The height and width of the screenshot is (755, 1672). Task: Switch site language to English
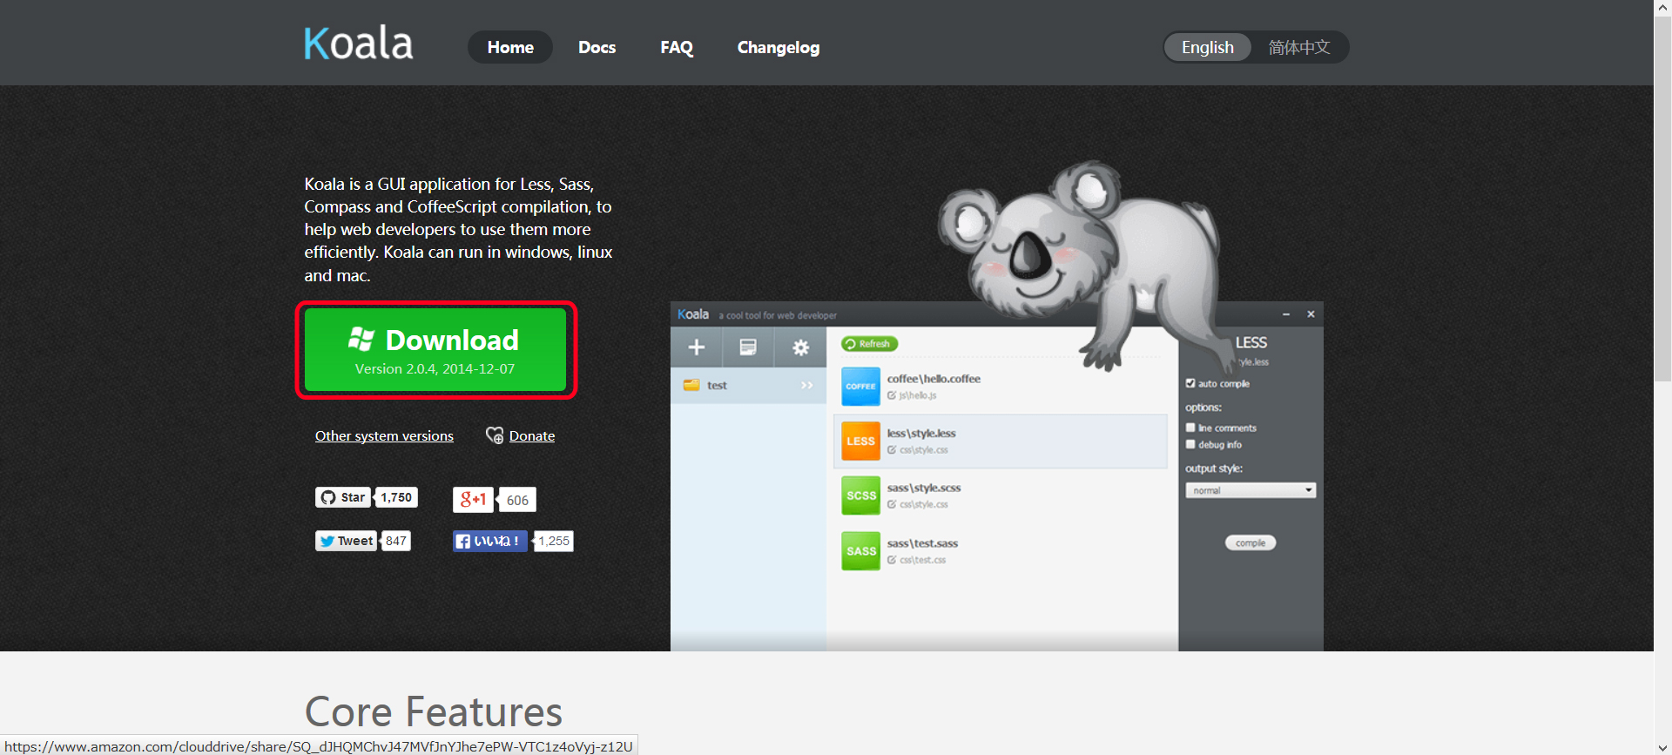[x=1208, y=47]
